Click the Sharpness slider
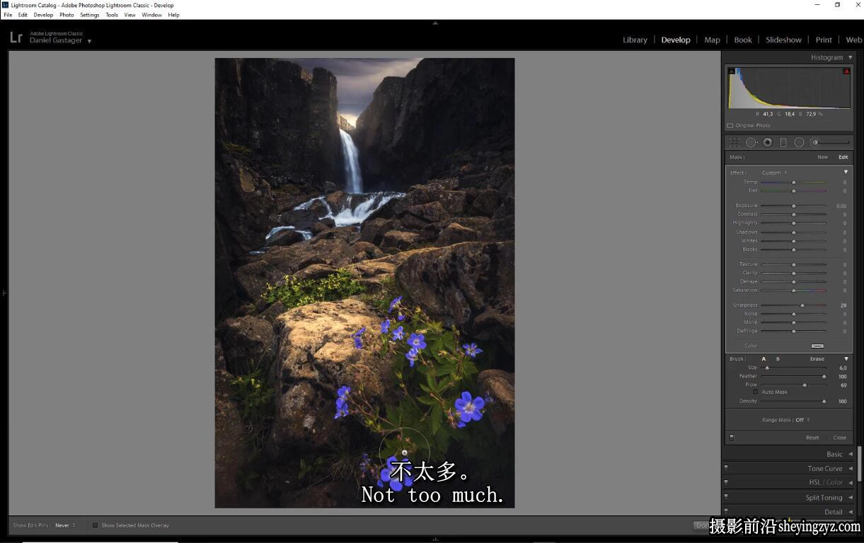This screenshot has width=864, height=543. pos(793,305)
